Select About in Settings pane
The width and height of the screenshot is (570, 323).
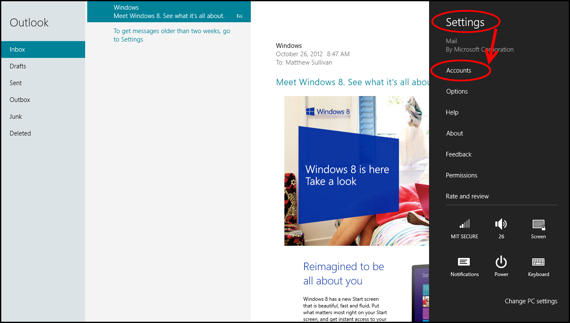click(455, 133)
